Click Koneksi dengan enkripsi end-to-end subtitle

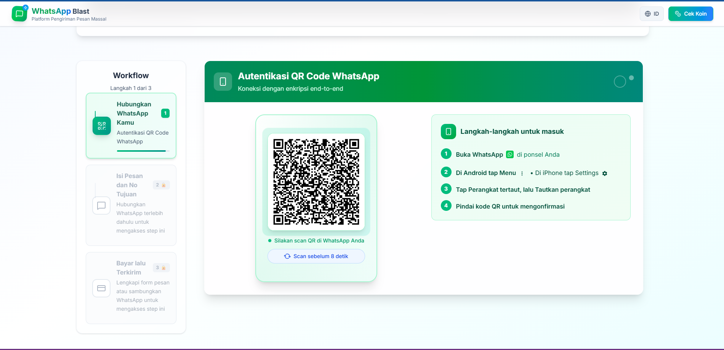pyautogui.click(x=291, y=89)
